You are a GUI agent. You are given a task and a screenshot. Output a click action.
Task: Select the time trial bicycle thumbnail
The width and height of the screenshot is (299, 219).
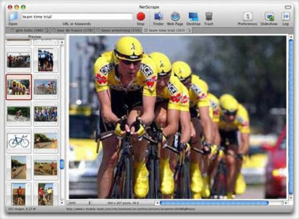19,141
